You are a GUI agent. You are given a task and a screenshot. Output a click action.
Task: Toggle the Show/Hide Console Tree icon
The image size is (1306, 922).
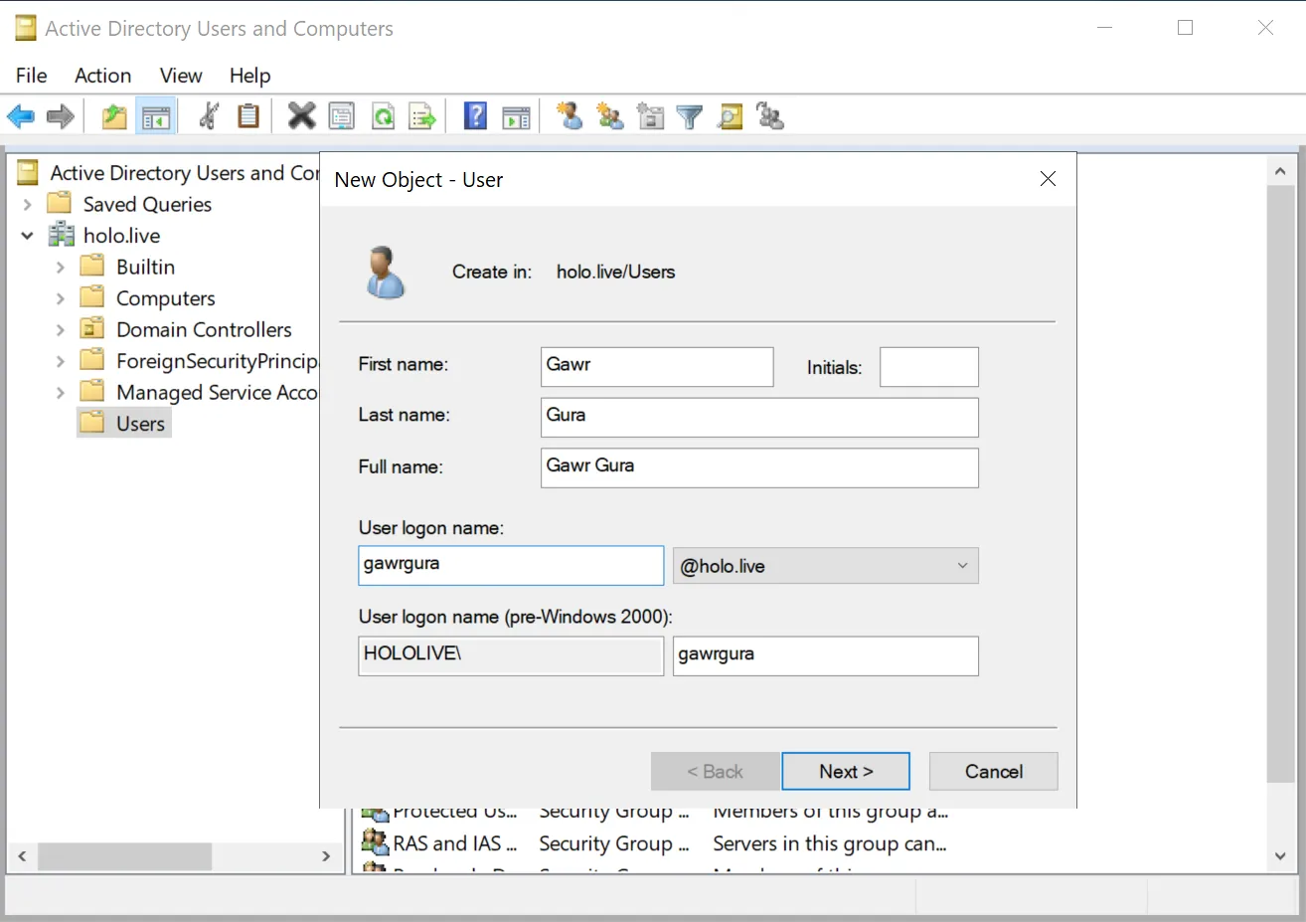pyautogui.click(x=156, y=116)
